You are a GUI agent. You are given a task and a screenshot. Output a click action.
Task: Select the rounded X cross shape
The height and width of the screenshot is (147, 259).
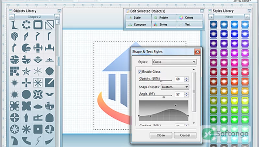pyautogui.click(x=26, y=106)
